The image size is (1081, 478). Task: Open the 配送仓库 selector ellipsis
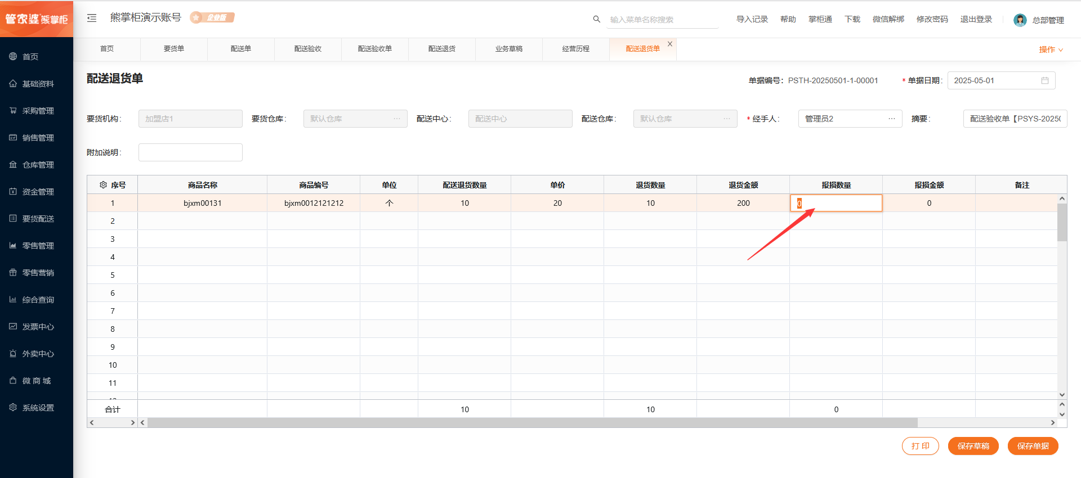727,119
